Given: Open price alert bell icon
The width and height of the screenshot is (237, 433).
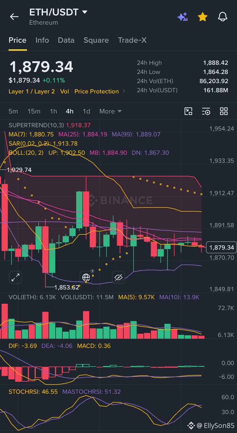Looking at the screenshot, I should click(x=223, y=17).
